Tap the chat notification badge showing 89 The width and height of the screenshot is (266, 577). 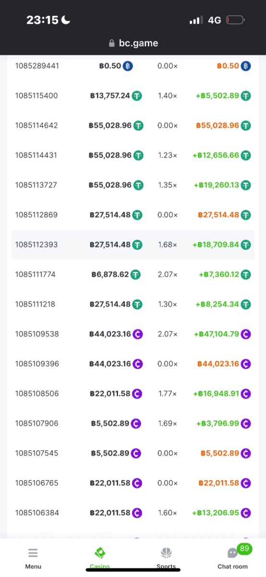(245, 549)
